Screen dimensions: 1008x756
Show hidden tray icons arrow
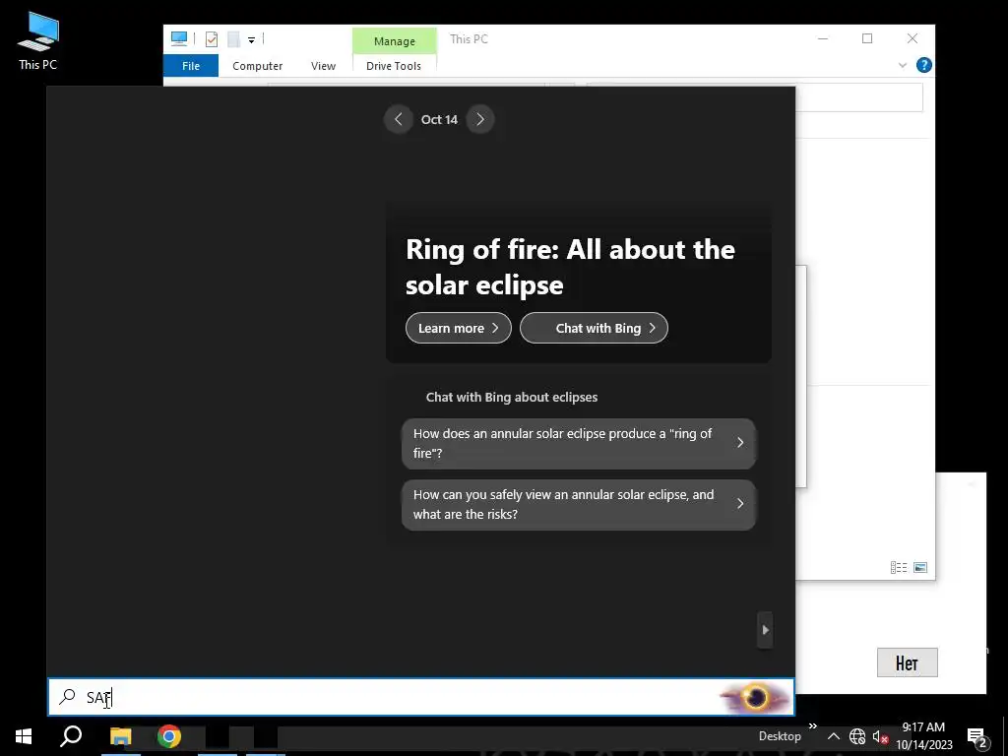[x=833, y=736]
